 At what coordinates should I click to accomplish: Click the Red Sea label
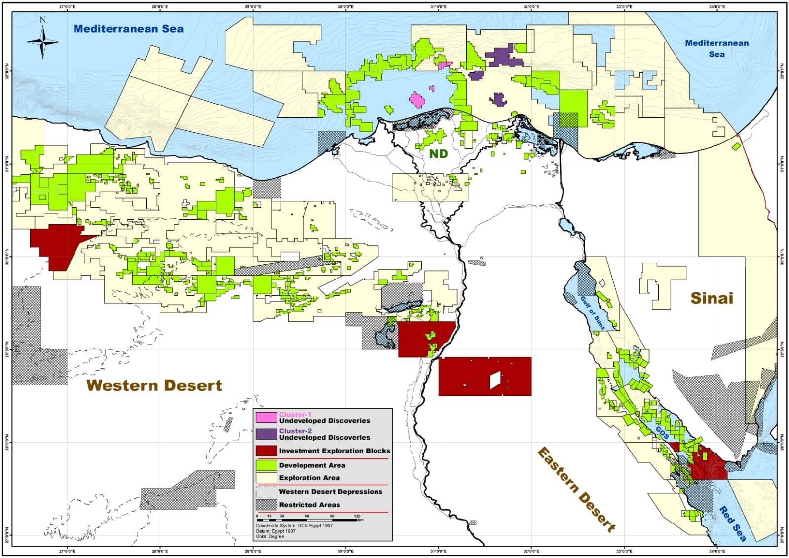click(x=732, y=523)
